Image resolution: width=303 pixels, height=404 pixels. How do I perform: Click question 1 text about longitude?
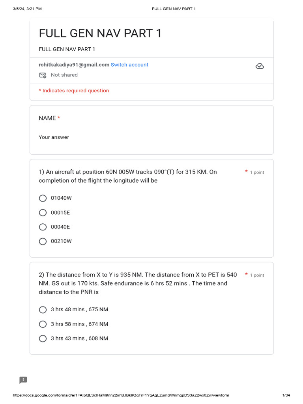coord(127,176)
